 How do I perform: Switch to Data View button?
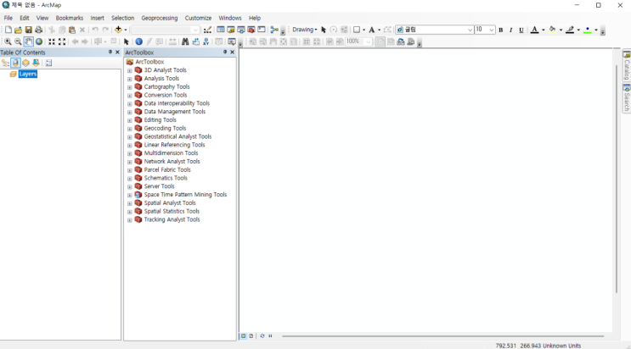(243, 335)
